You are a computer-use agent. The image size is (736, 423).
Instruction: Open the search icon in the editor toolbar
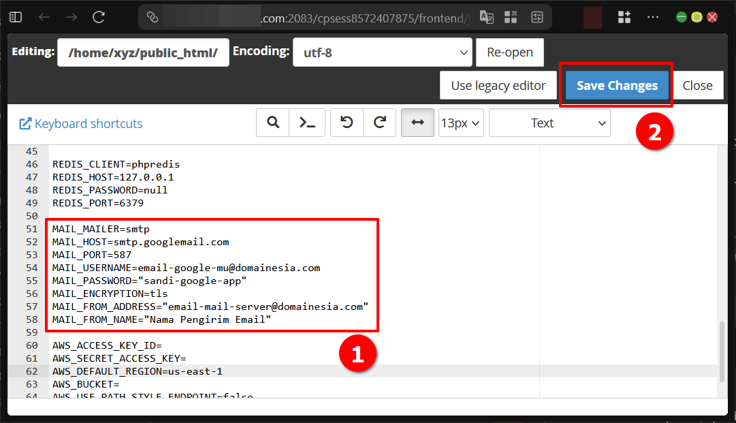tap(272, 123)
